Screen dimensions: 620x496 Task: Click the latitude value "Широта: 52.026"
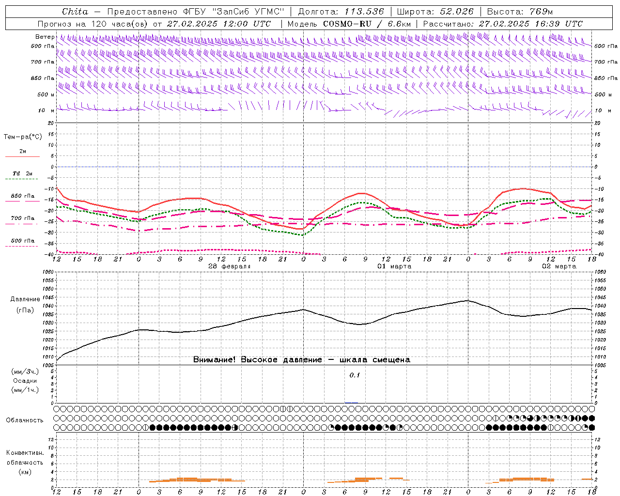[435, 12]
